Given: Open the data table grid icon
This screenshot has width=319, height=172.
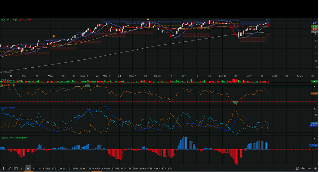Looking at the screenshot, I should [16, 169].
